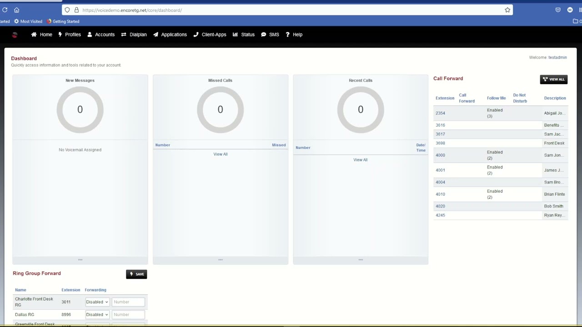The image size is (582, 327).
Task: Open extension 4001 link
Action: pos(440,170)
